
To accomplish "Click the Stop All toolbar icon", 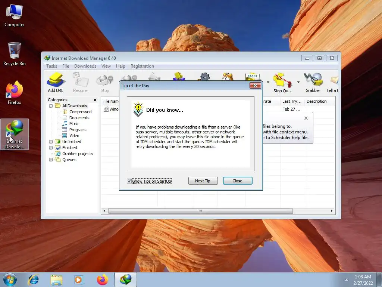I will (129, 77).
